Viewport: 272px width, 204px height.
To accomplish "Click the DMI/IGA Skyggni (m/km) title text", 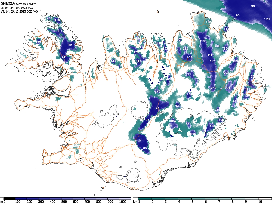I will (x=19, y=4).
